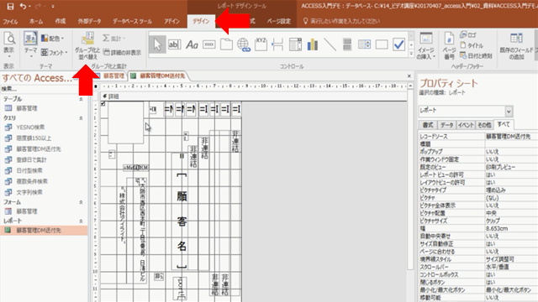Close the open document with X

click(409, 76)
